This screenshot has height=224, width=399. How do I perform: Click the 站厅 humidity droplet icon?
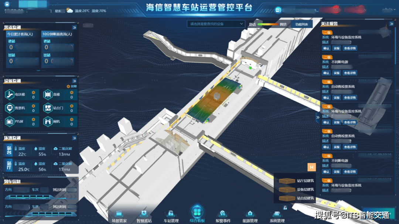coord(35,164)
